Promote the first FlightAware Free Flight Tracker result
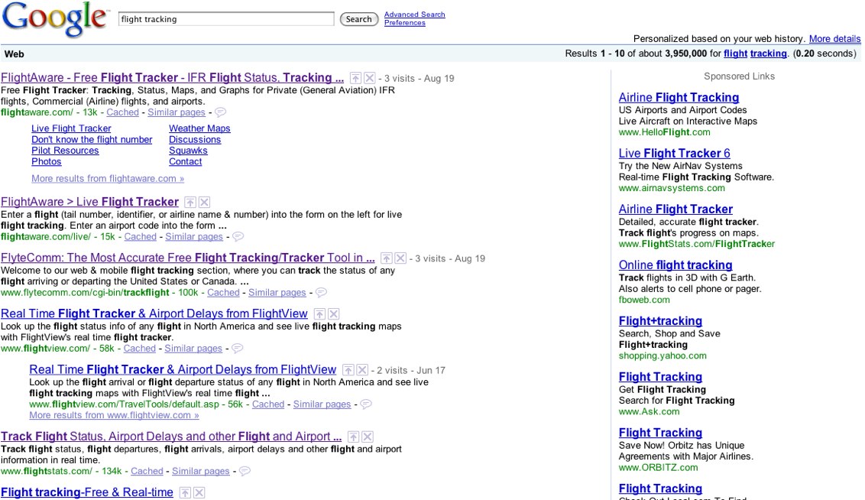 point(356,79)
